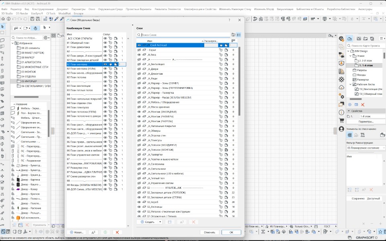Click layers list vertical scrollbar
The height and width of the screenshot is (241, 386).
[239, 81]
